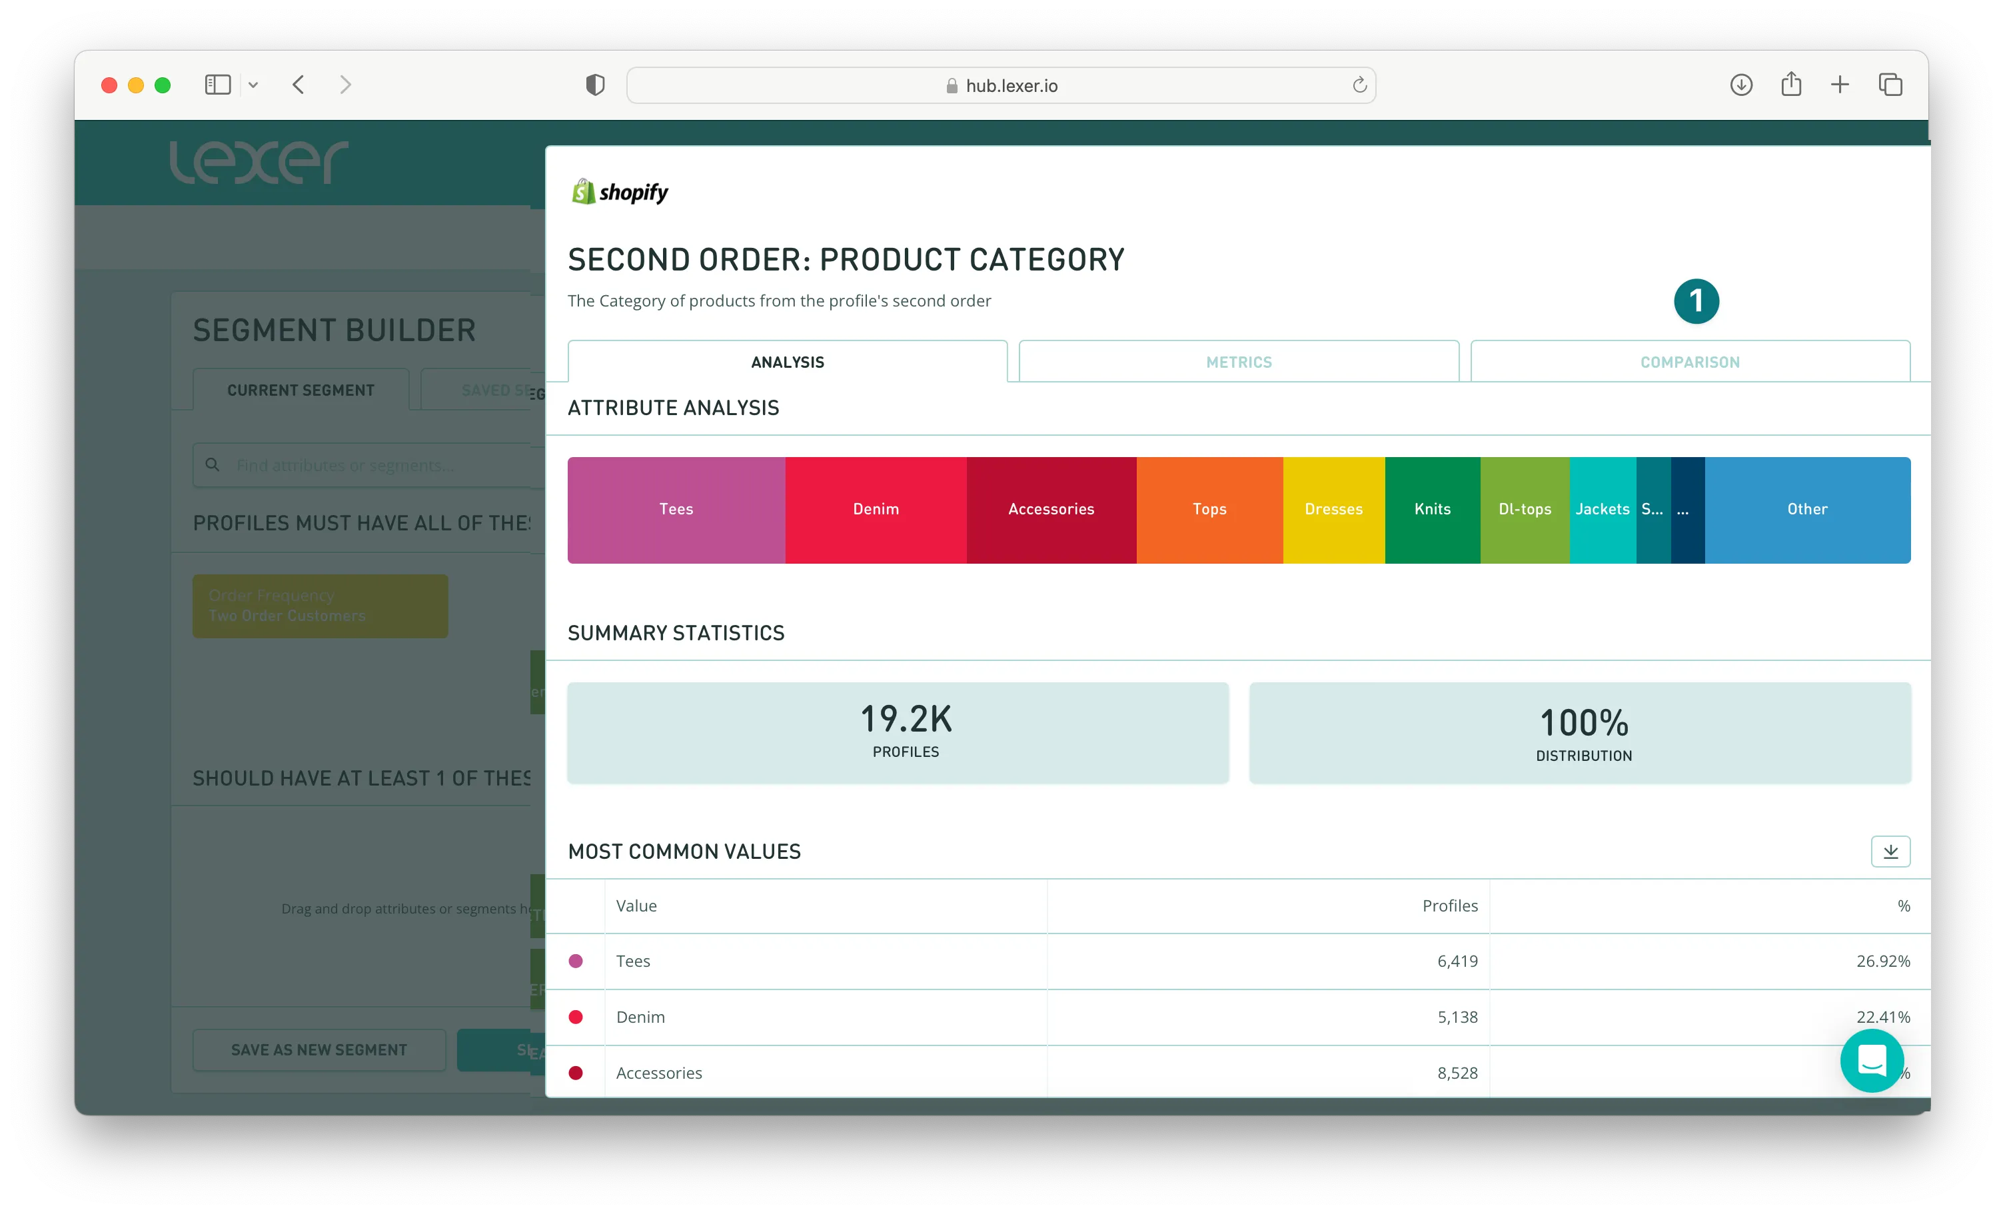Go back with the browser back arrow
Screen dimensions: 2003x1214
pos(299,85)
